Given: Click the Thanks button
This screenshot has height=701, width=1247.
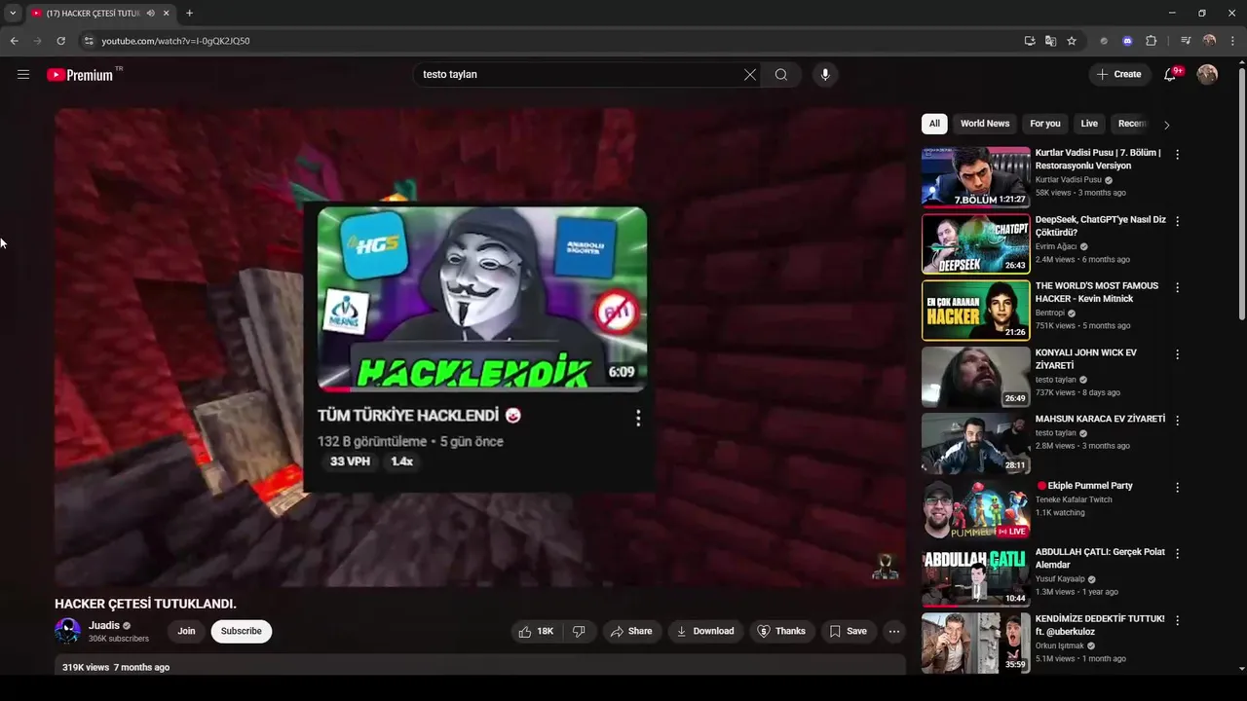Looking at the screenshot, I should click(x=781, y=631).
